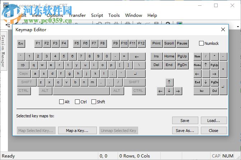This screenshot has height=160, width=241.
Task: Select the F12 key
Action: tap(141, 43)
